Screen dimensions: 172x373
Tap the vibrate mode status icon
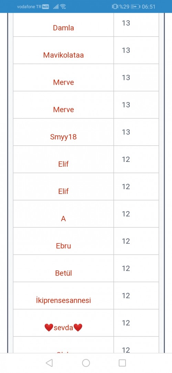point(115,7)
